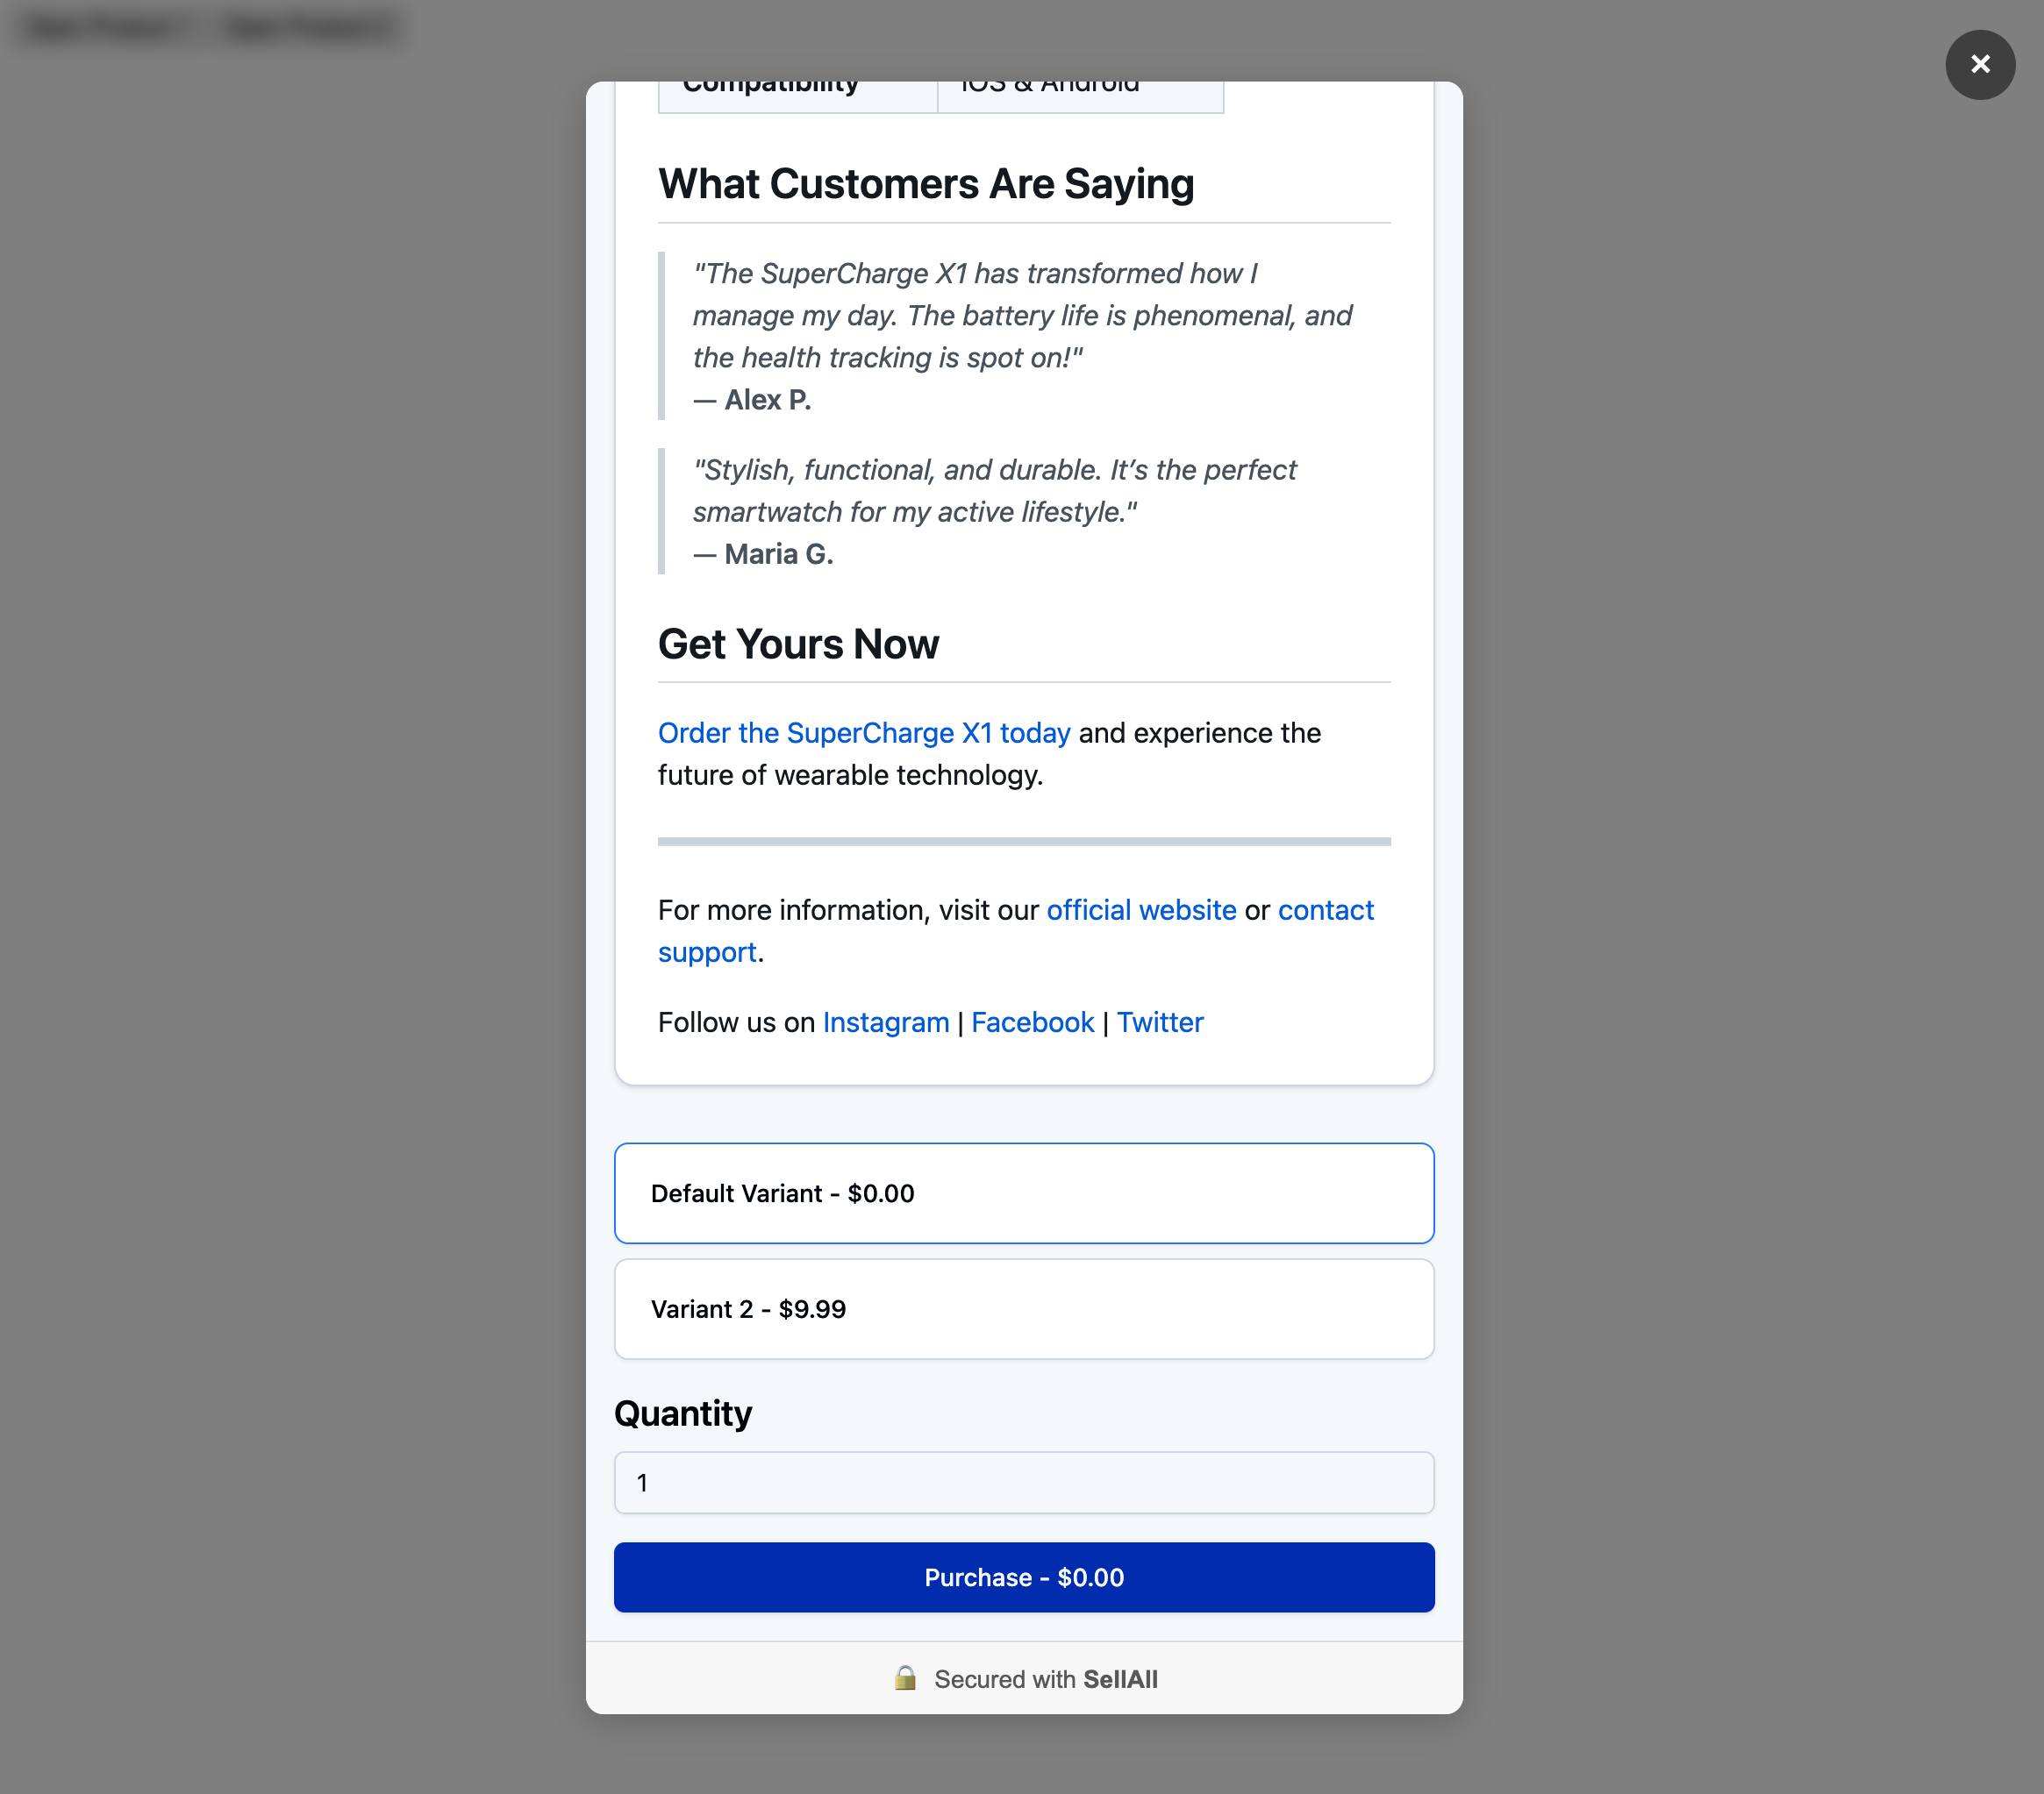Image resolution: width=2044 pixels, height=1794 pixels.
Task: Follow the Instagram link
Action: (x=885, y=1022)
